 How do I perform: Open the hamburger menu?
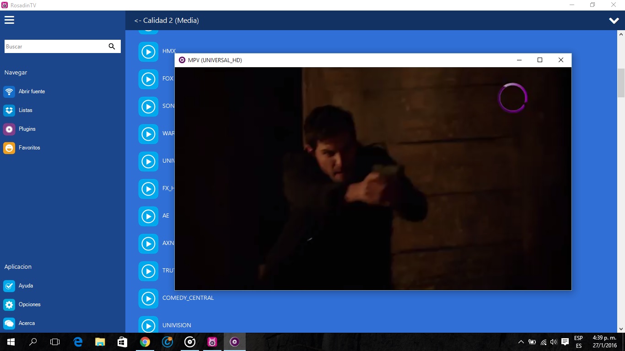(9, 20)
